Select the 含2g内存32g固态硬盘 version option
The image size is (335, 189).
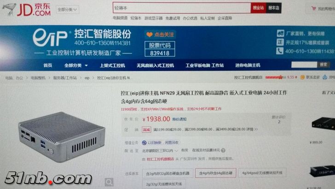(x=167, y=173)
